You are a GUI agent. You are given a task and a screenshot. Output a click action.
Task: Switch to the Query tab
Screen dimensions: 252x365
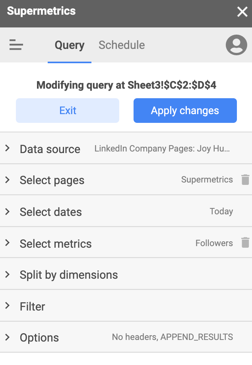point(70,45)
